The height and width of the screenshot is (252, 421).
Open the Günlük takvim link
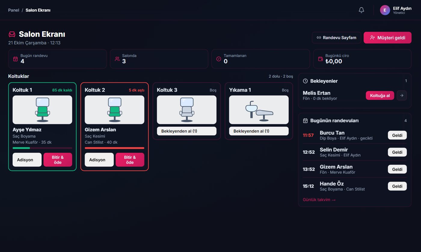pyautogui.click(x=319, y=200)
